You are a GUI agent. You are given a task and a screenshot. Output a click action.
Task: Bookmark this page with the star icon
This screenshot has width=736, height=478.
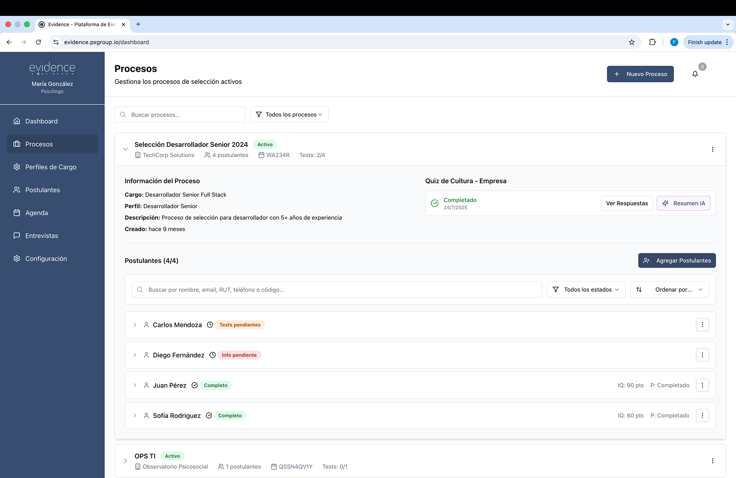point(631,42)
